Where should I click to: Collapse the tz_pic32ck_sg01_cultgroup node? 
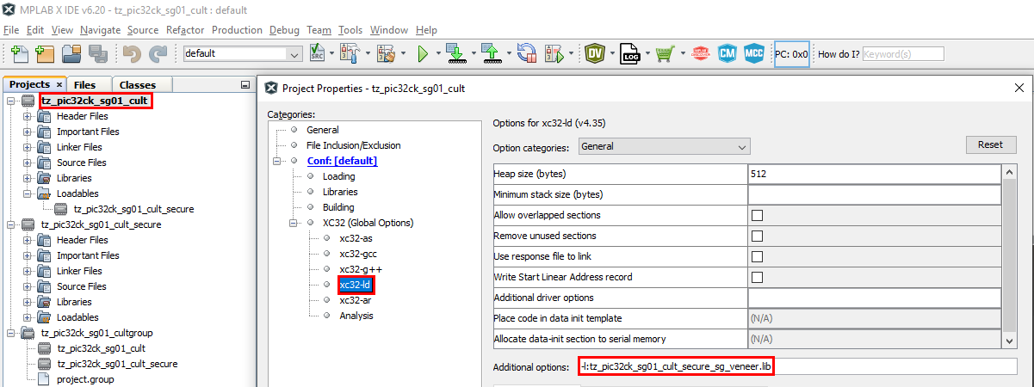pyautogui.click(x=11, y=333)
